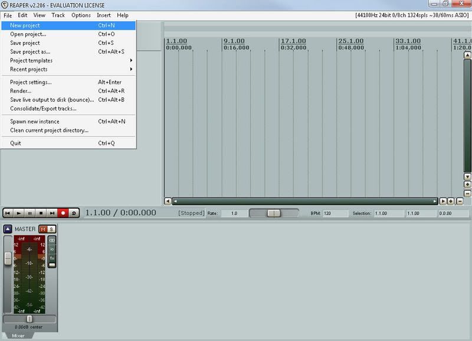Click the vertical zoom in plus button
The width and height of the screenshot is (472, 341).
point(467,184)
